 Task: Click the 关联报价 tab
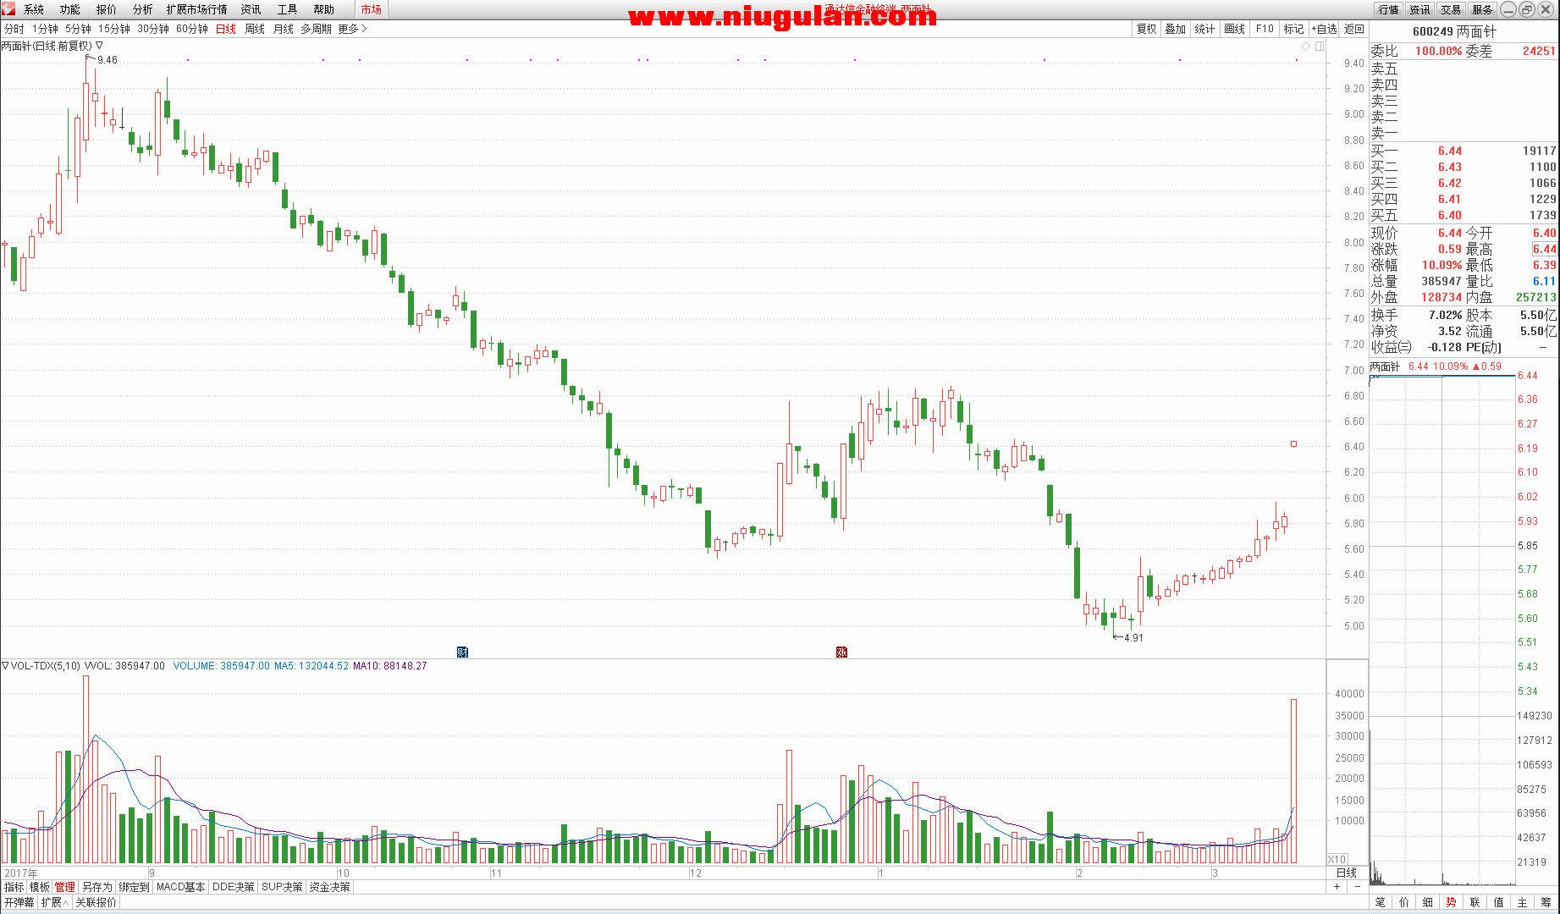click(96, 902)
